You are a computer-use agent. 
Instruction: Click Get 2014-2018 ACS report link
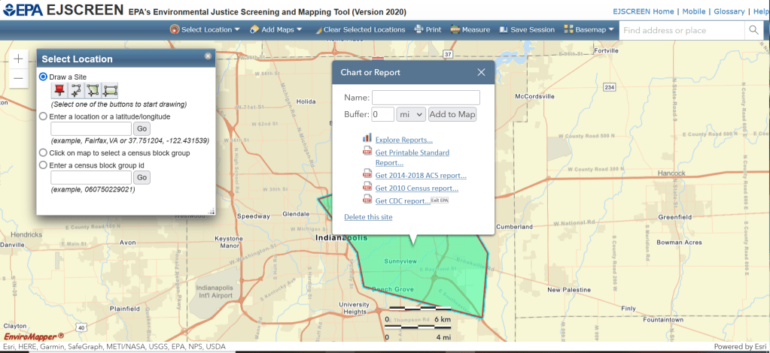tap(421, 176)
